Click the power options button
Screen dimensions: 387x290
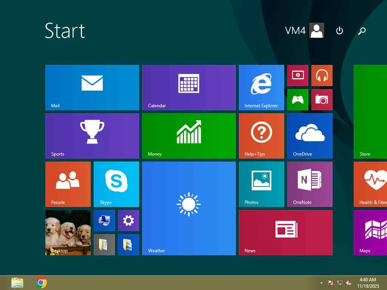tap(339, 31)
